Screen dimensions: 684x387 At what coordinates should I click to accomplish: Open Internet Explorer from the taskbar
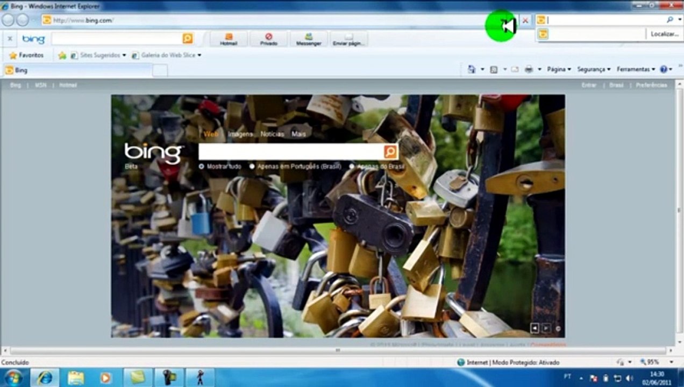(x=45, y=377)
